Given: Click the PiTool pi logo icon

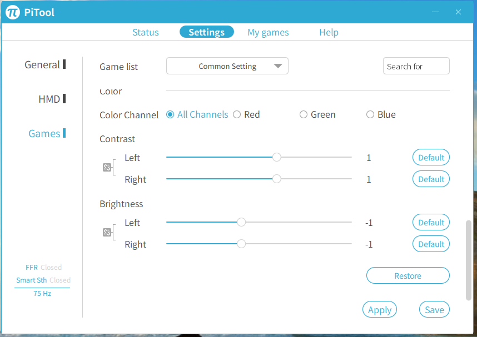Looking at the screenshot, I should pyautogui.click(x=13, y=12).
